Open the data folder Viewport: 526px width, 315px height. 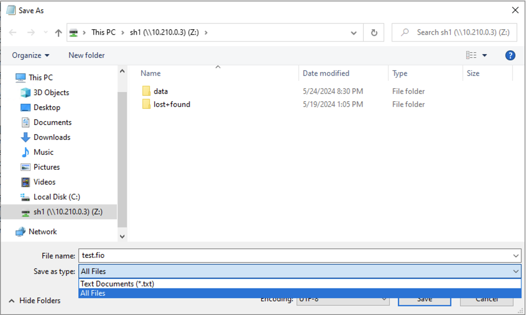tap(160, 91)
